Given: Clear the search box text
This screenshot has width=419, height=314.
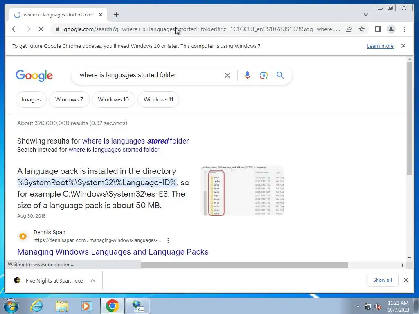Looking at the screenshot, I should pyautogui.click(x=228, y=75).
